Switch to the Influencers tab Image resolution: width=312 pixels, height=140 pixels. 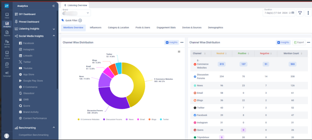coord(95,28)
